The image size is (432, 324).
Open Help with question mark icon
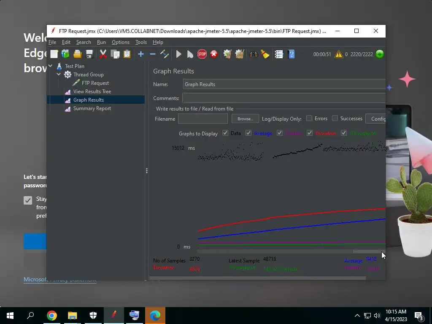[x=291, y=54]
